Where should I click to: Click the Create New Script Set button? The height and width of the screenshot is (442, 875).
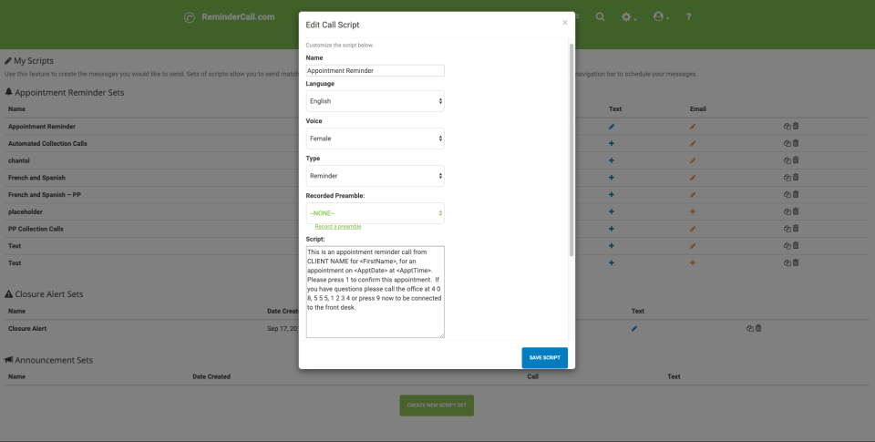click(x=437, y=406)
